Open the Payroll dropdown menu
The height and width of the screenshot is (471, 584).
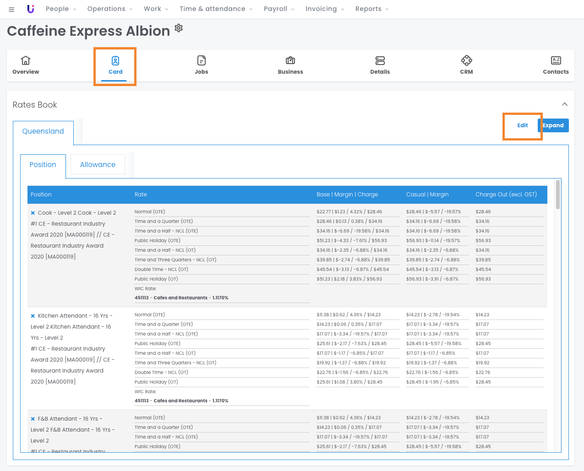pyautogui.click(x=279, y=9)
